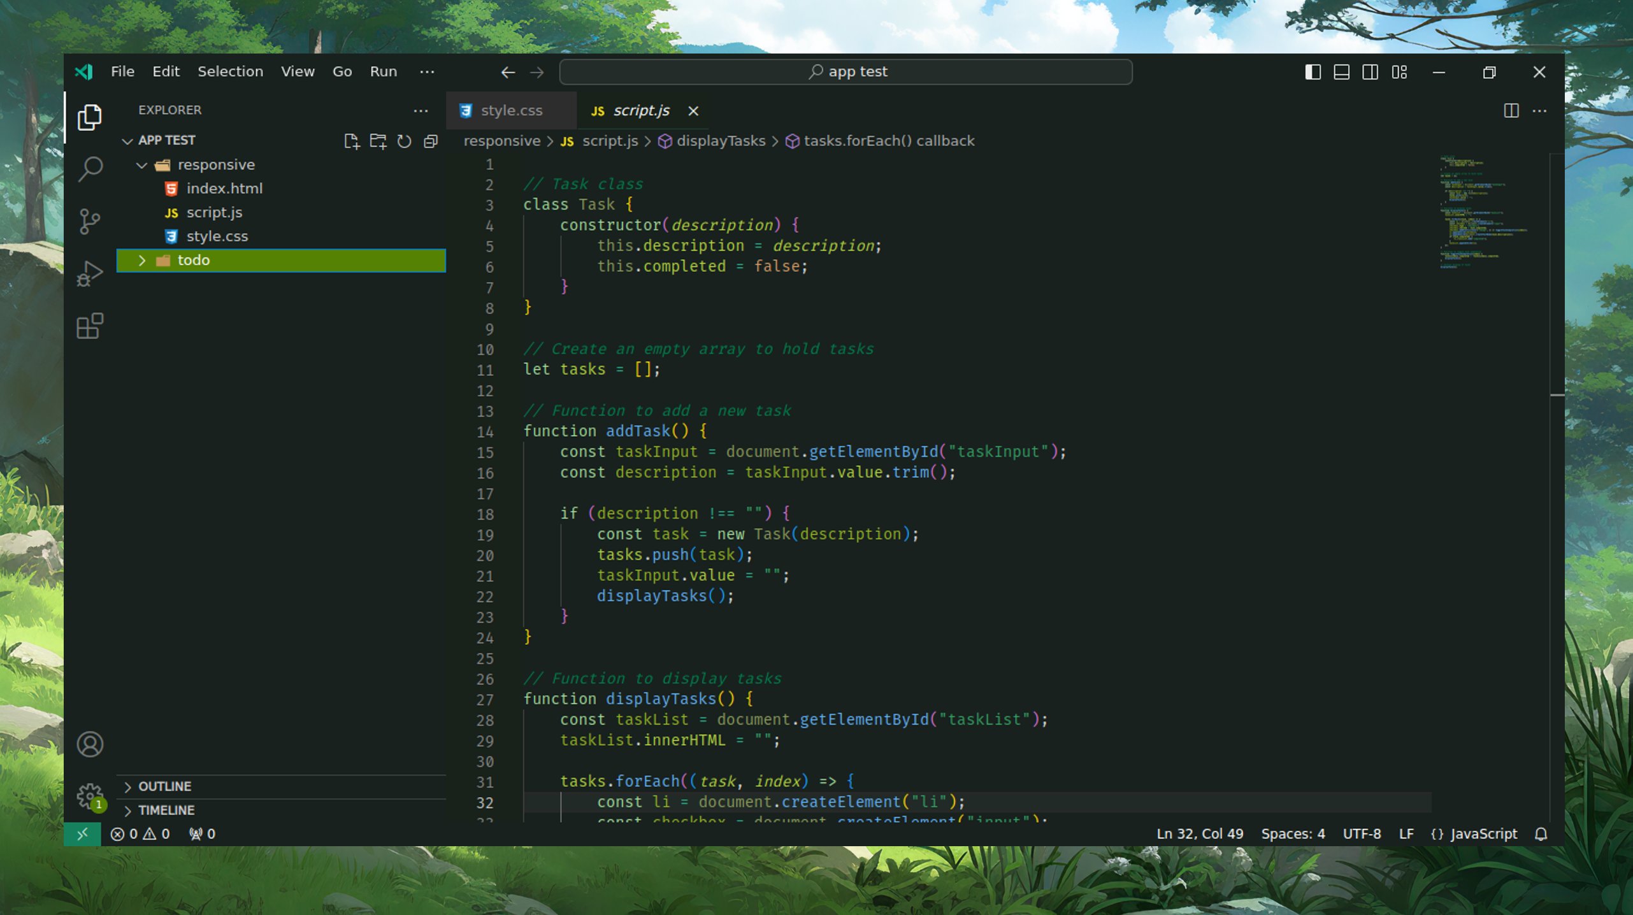Open the Search view in activity bar
Viewport: 1633px width, 915px height.
(90, 169)
